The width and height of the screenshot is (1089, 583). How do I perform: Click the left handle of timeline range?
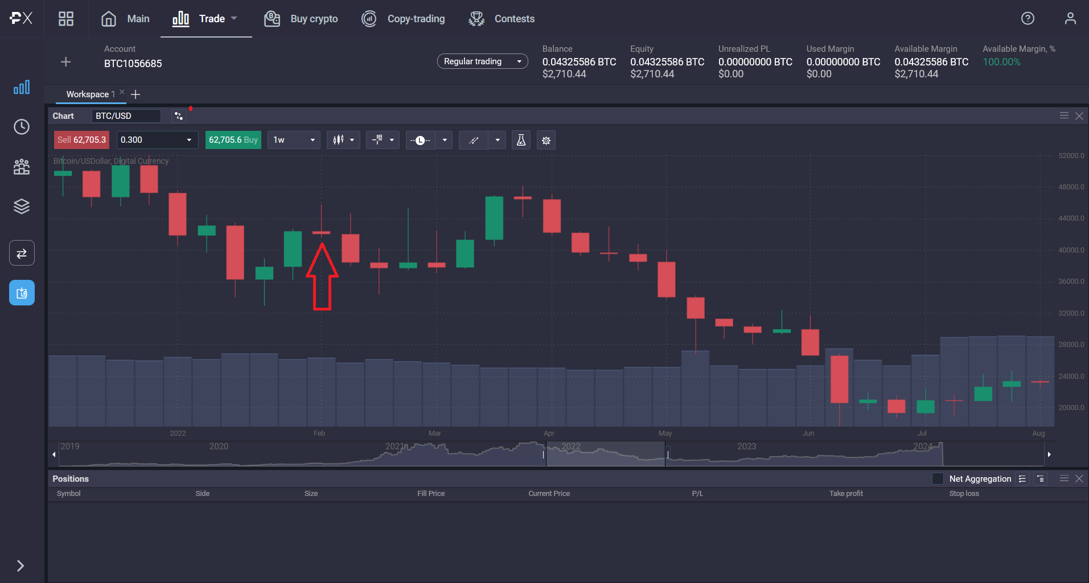pos(544,454)
